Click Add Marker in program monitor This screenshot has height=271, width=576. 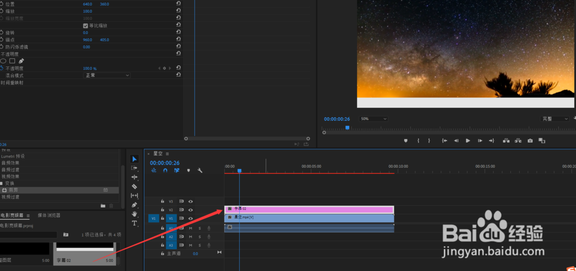tap(406, 141)
